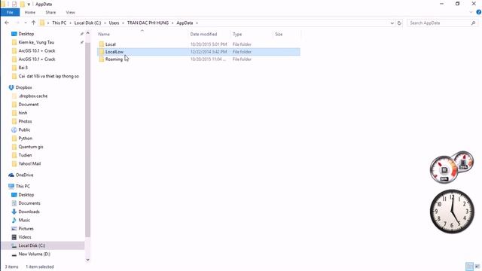Open the Dropbox Document folder
Screen dimensions: 482x271
[29, 105]
